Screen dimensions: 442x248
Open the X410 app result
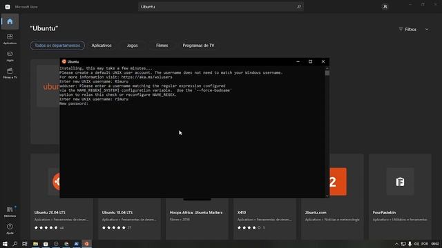[x=265, y=219]
